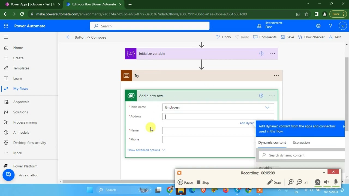The width and height of the screenshot is (349, 196).
Task: Switch to the Dynamic content tab
Action: 272,142
